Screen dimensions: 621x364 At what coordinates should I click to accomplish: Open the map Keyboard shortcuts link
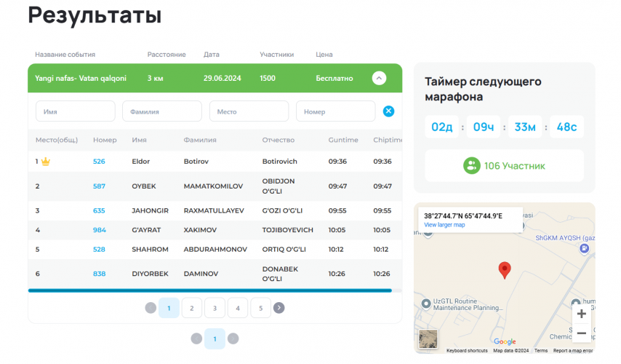click(x=467, y=350)
